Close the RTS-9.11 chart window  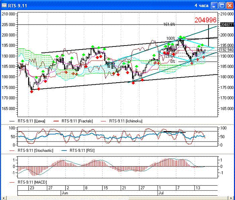pos(230,6)
